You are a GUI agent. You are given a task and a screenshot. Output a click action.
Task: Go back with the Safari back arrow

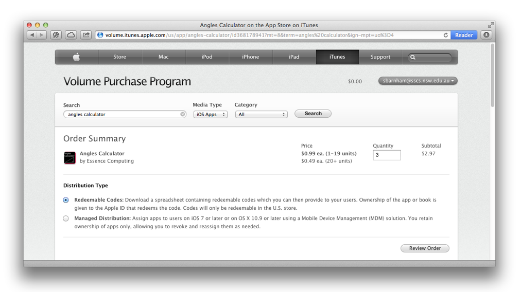click(x=32, y=35)
